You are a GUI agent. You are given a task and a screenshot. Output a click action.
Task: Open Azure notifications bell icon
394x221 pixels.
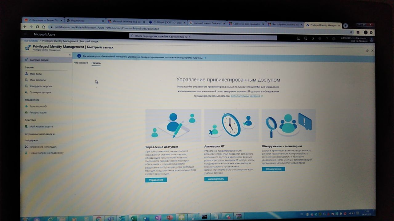pos(313,38)
